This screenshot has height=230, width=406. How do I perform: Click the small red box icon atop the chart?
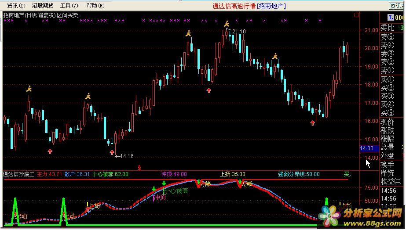pyautogui.click(x=356, y=15)
